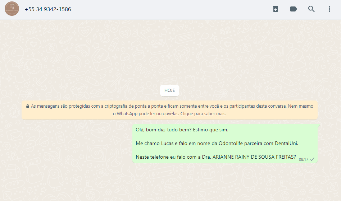Open the three-dot more options menu

[329, 9]
